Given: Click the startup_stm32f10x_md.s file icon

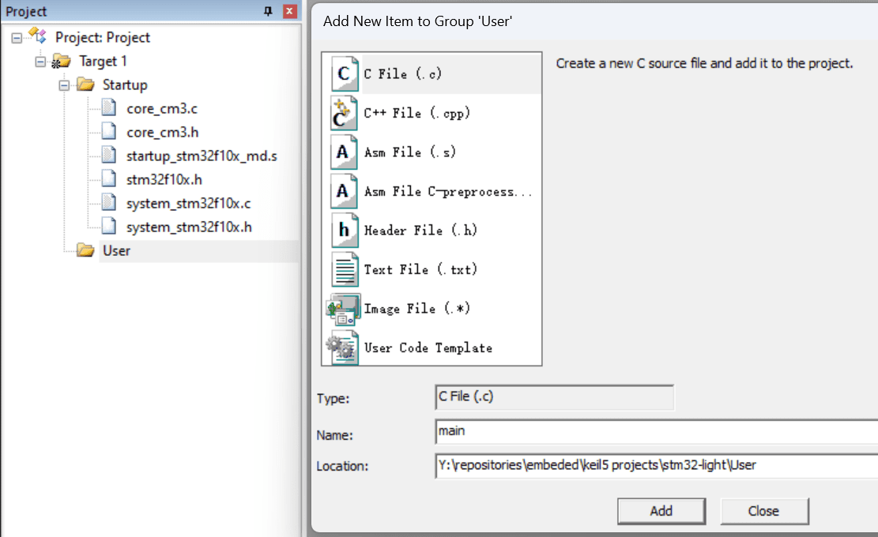Looking at the screenshot, I should [x=109, y=155].
